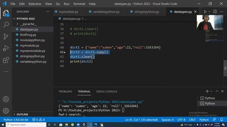
Task: Run the Python file with play button
Action: (205, 12)
